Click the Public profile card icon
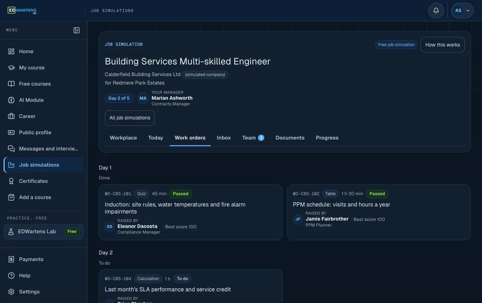Viewport: 482px width, 303px height. 11,132
